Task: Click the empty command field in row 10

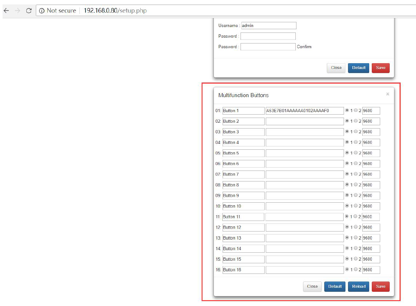Action: pyautogui.click(x=305, y=206)
